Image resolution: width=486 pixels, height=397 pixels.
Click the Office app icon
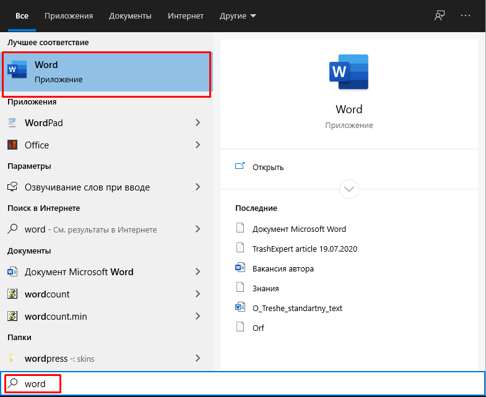click(x=12, y=145)
